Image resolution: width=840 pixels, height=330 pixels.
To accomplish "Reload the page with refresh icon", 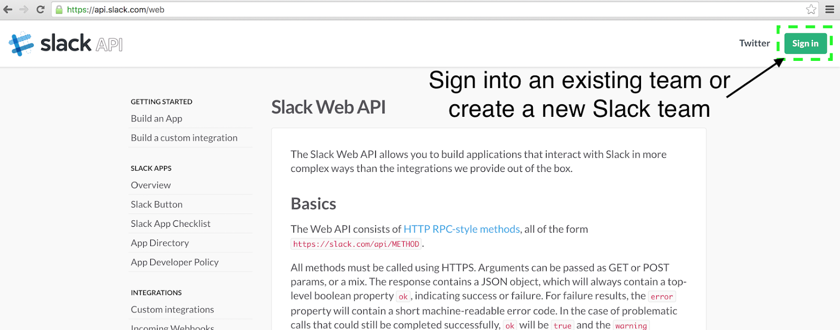I will click(x=40, y=9).
